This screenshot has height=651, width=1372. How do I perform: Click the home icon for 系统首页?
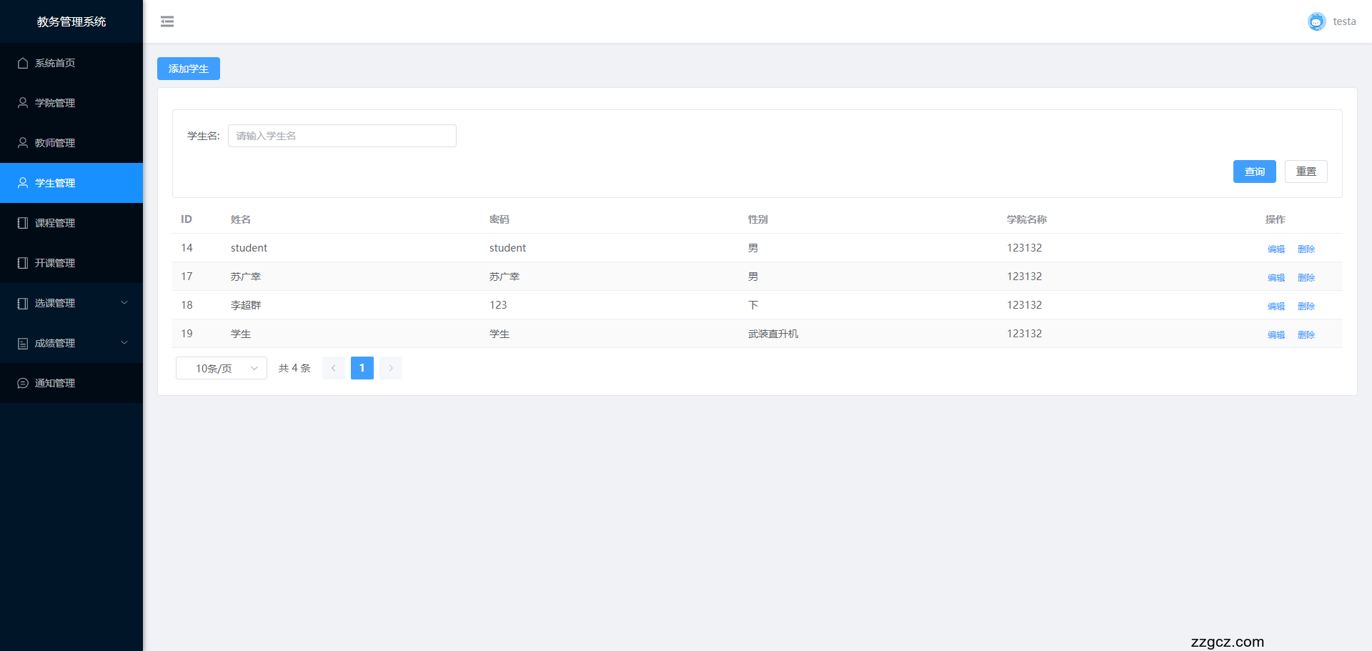click(x=23, y=63)
